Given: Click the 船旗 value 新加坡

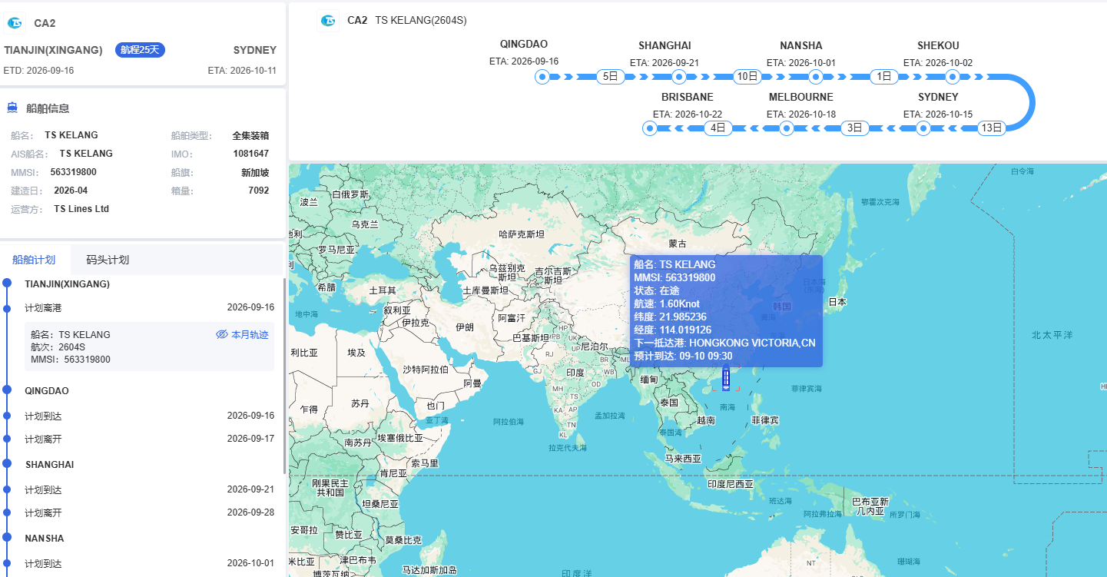Looking at the screenshot, I should (255, 173).
